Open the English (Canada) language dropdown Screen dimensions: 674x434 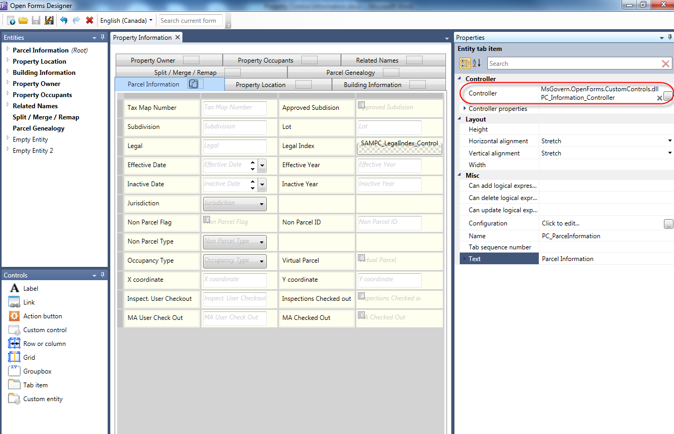pyautogui.click(x=126, y=21)
